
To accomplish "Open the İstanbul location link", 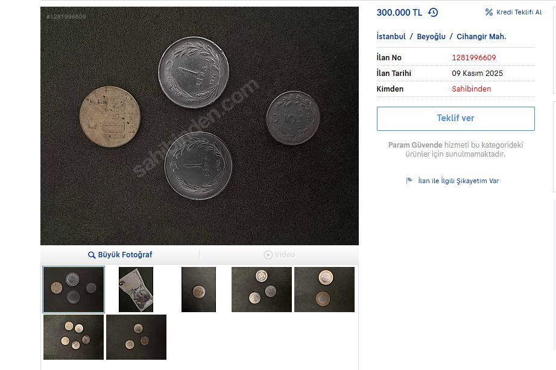I will (391, 37).
